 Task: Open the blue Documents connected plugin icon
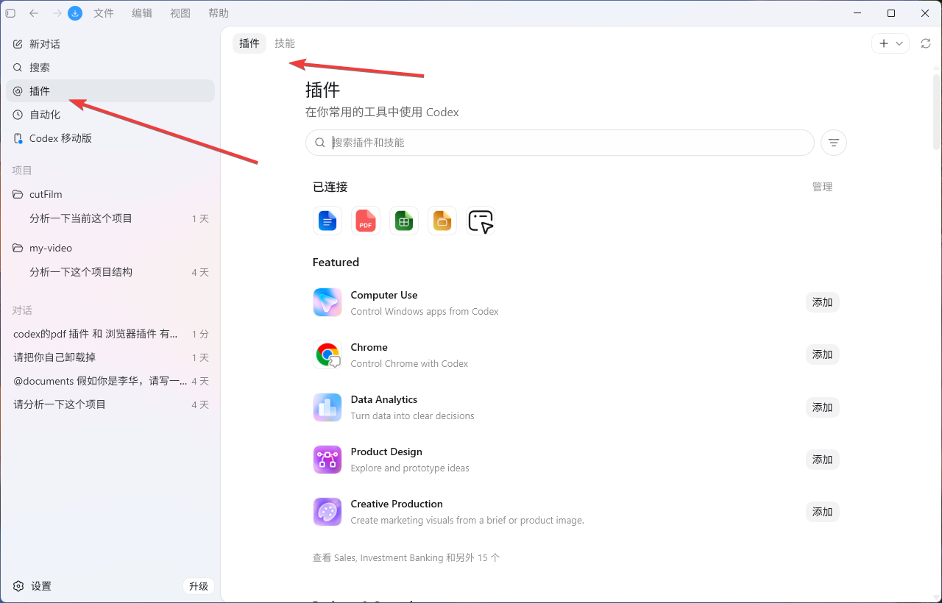click(x=327, y=221)
